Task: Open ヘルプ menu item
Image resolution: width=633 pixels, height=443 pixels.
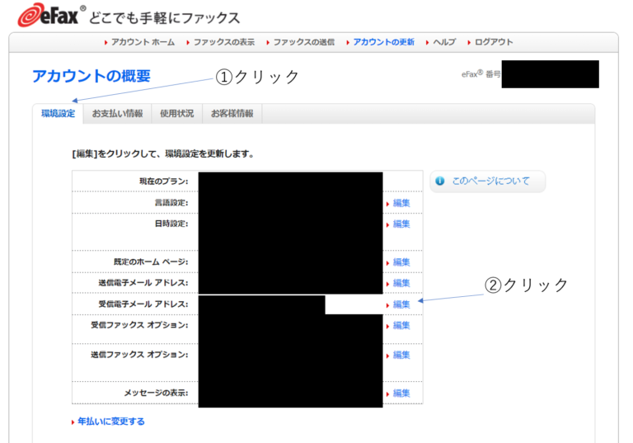Action: [444, 42]
